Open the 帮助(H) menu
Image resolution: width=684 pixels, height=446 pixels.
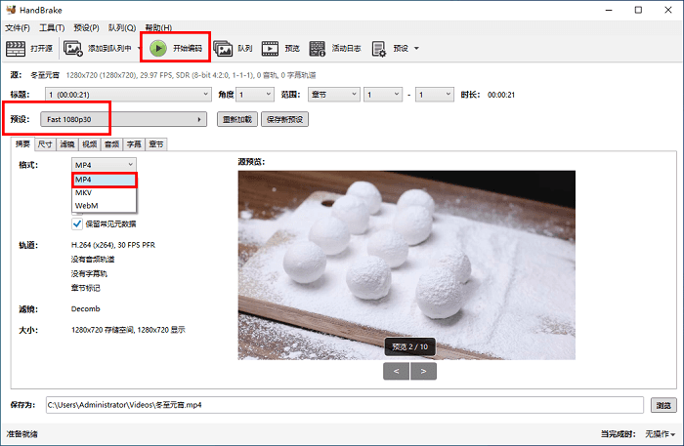coord(158,28)
